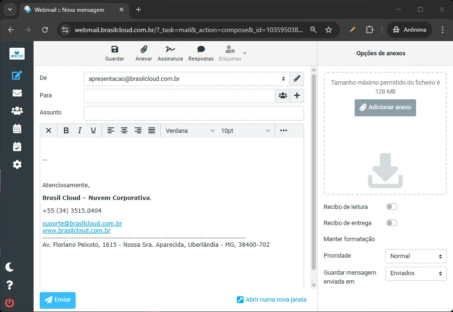453x312 pixels.
Task: Click the Enviar send button
Action: (58, 300)
